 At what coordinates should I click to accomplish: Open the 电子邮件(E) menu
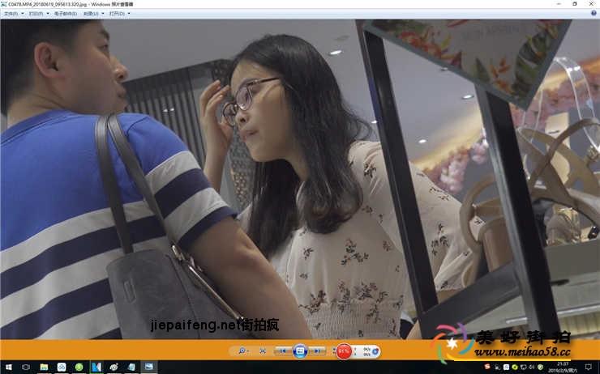tap(66, 13)
